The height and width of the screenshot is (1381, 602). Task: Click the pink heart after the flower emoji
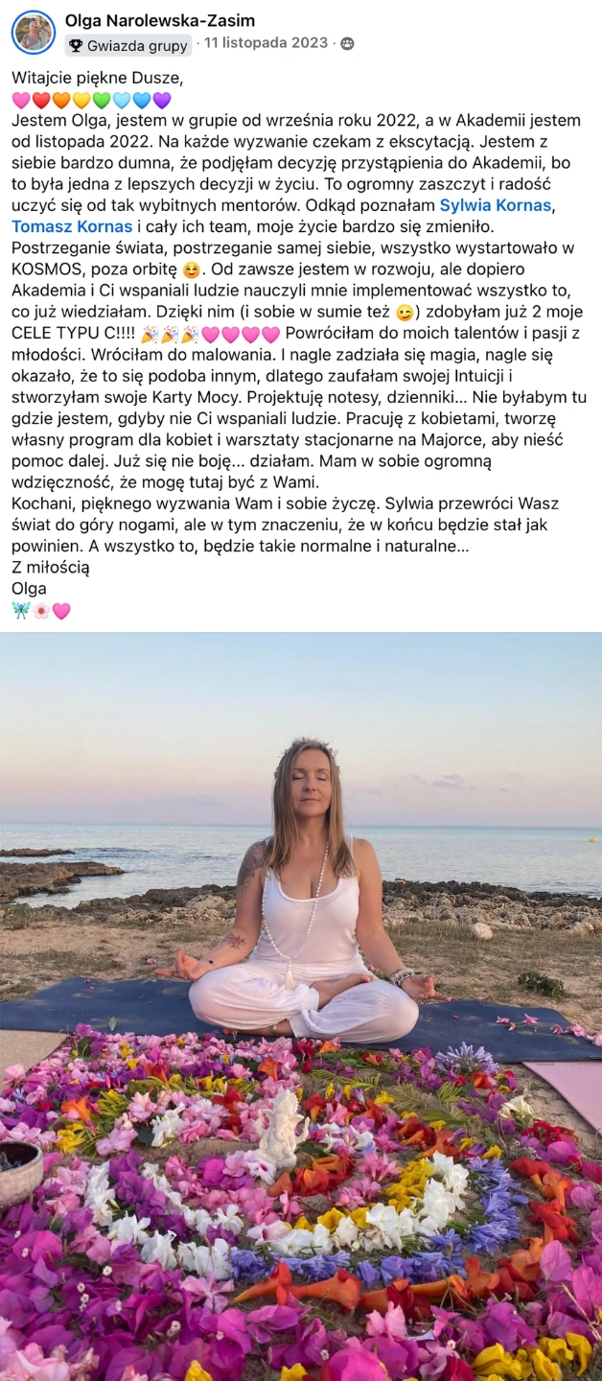[61, 610]
